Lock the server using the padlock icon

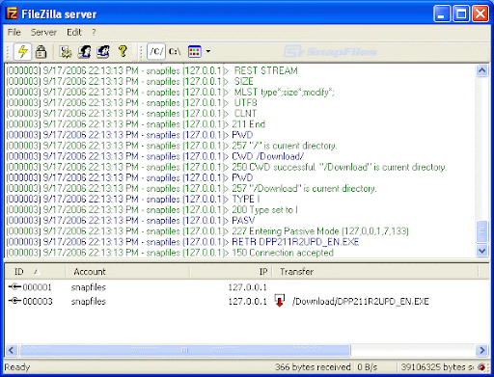click(41, 51)
